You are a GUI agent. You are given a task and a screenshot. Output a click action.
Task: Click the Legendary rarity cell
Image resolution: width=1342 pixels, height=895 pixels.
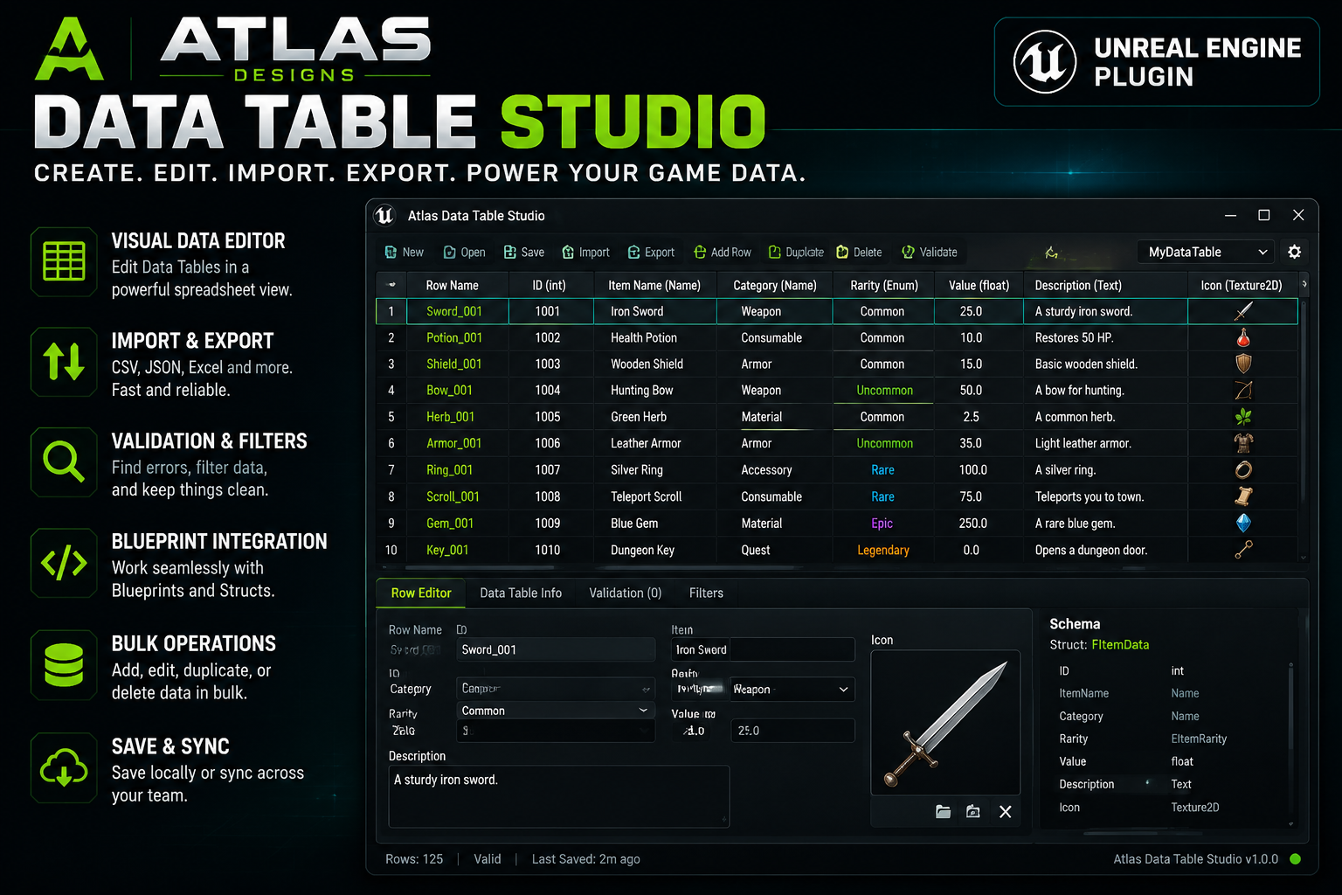tap(883, 550)
